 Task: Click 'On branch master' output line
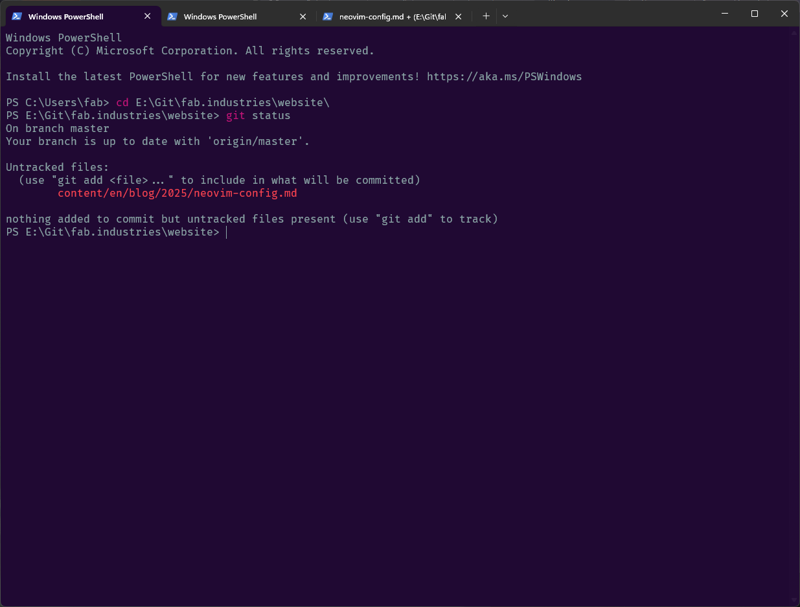click(x=58, y=129)
